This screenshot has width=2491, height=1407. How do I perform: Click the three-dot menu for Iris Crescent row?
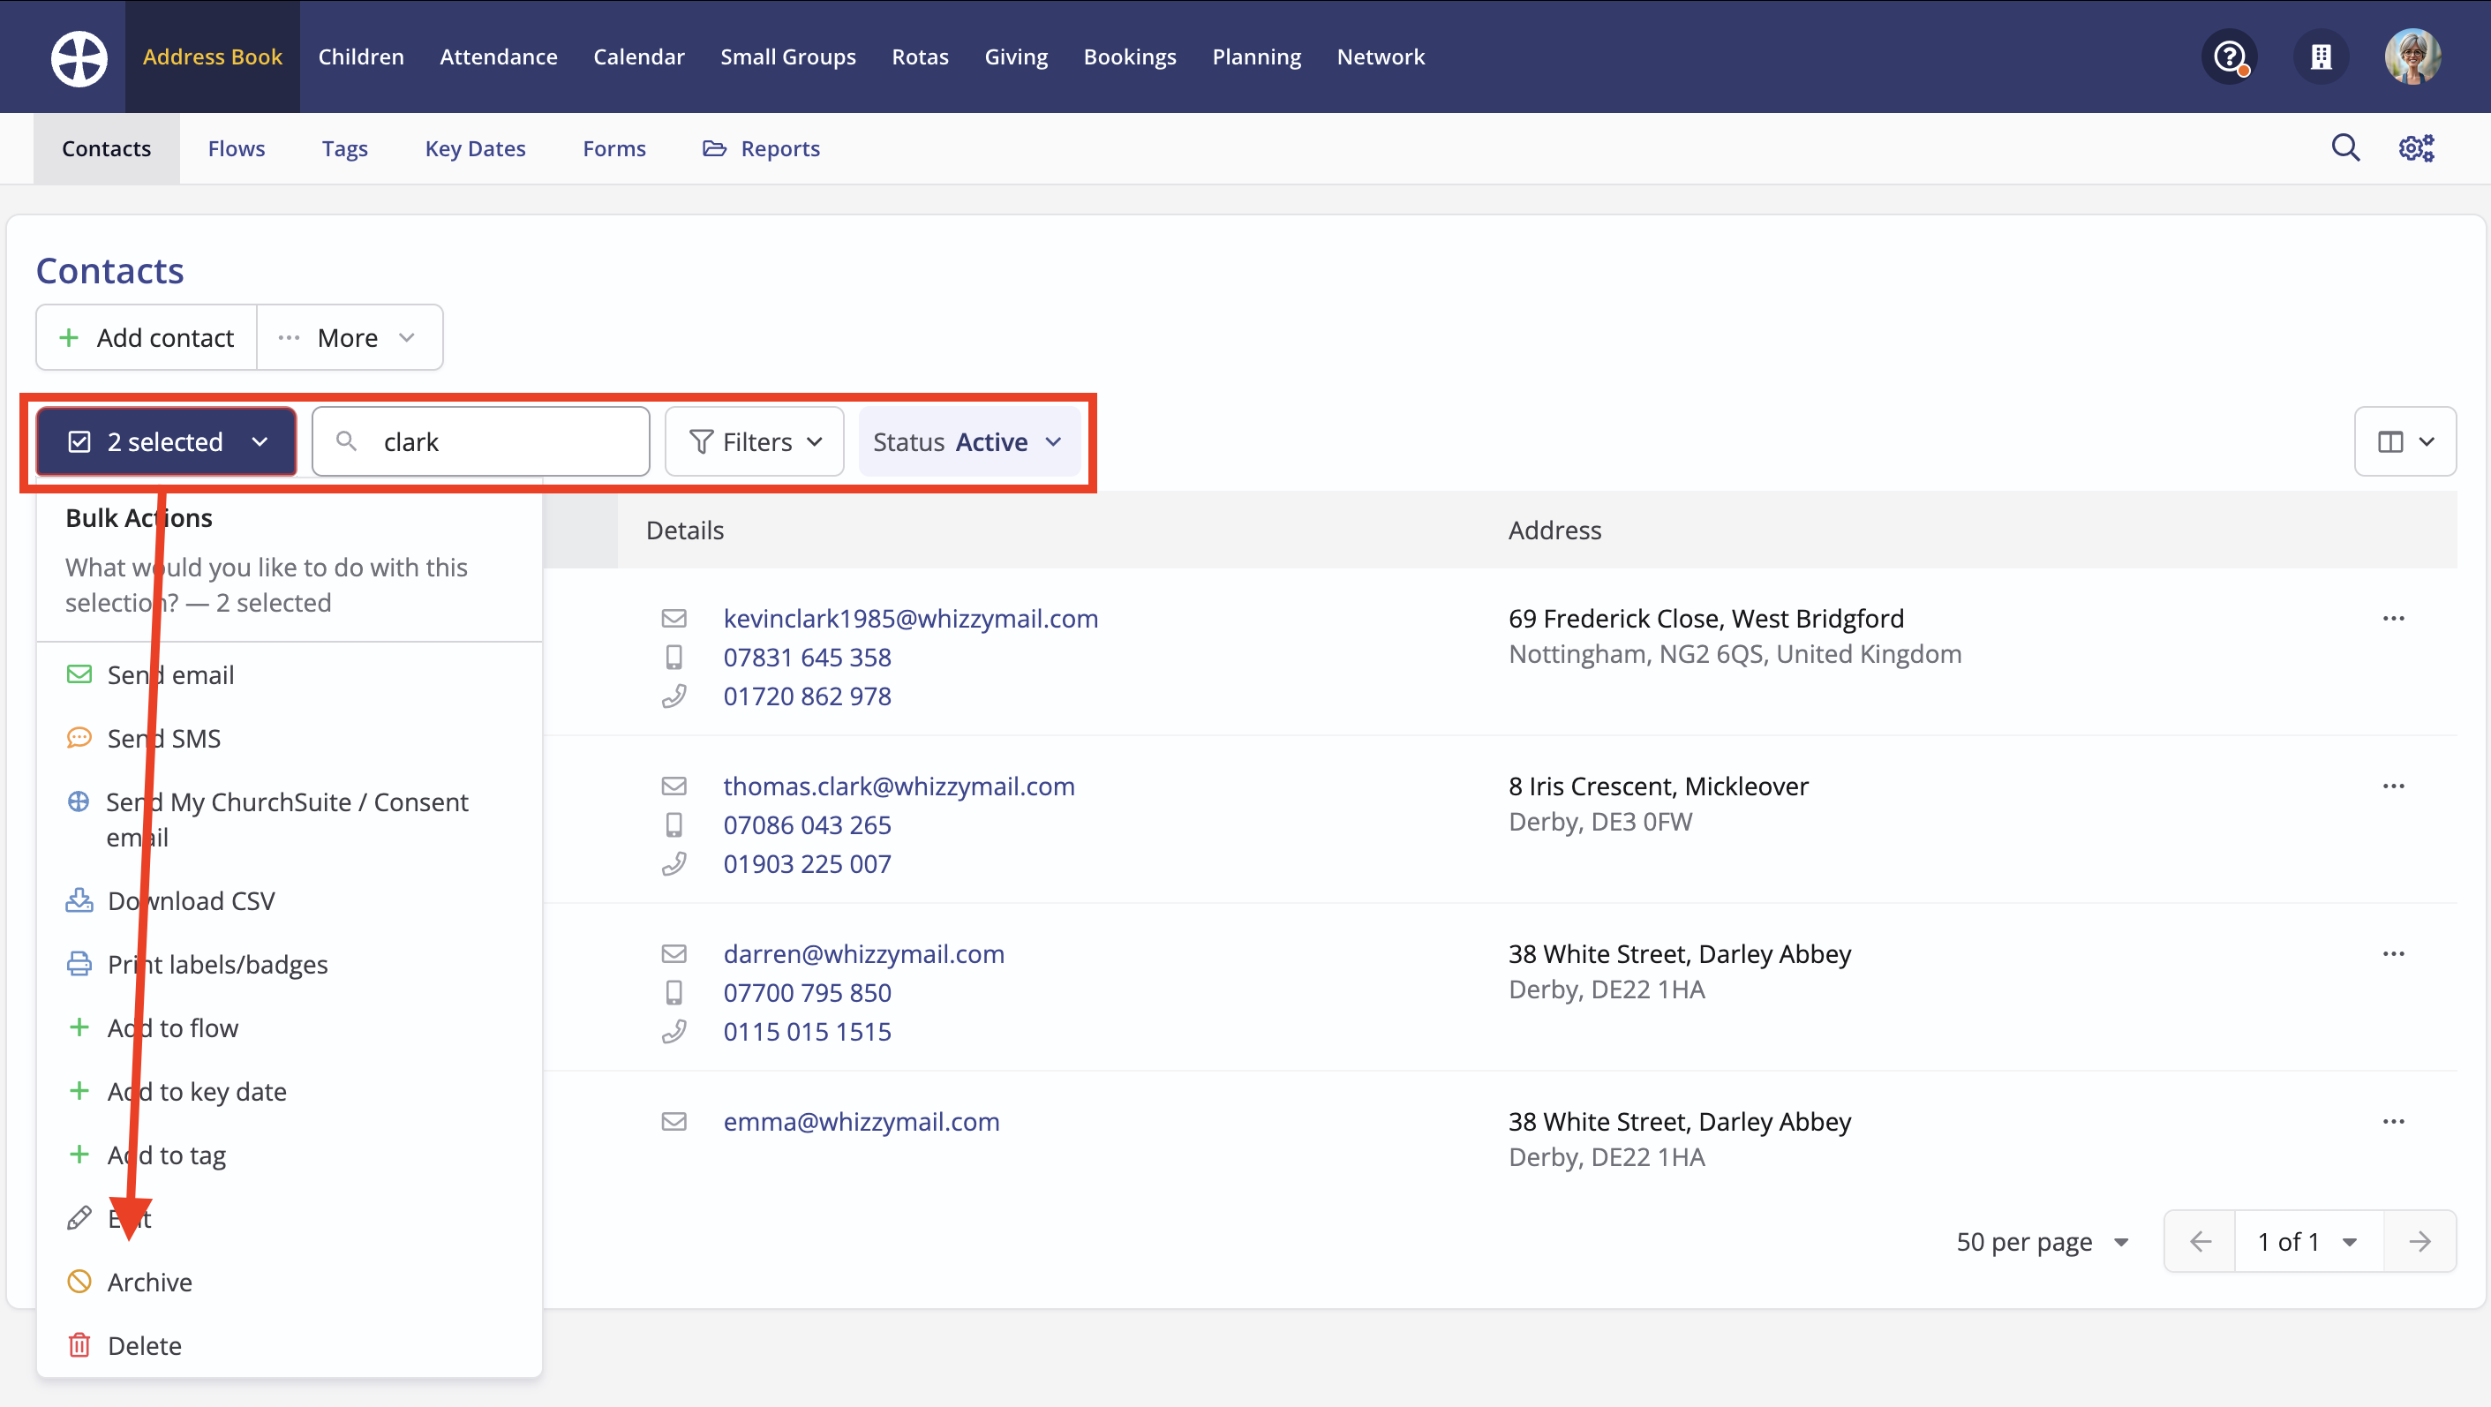(x=2393, y=786)
